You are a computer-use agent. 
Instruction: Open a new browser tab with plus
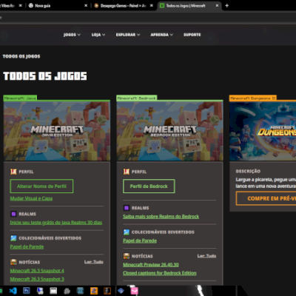[227, 5]
